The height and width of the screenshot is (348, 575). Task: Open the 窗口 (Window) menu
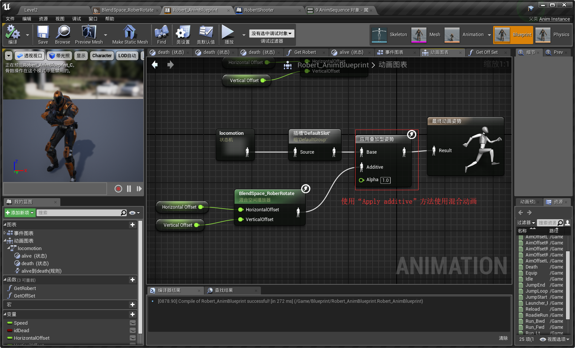pyautogui.click(x=93, y=19)
